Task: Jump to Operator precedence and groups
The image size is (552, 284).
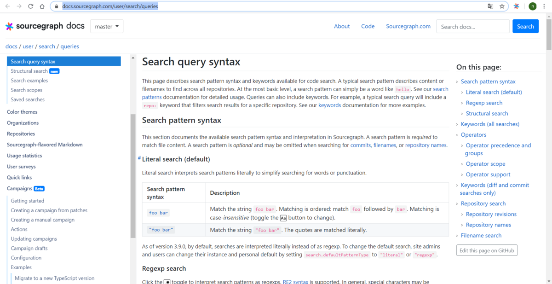Action: tap(498, 149)
